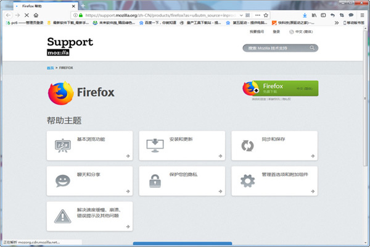The width and height of the screenshot is (370, 247).
Task: Click the smiley chat bubble icon
Action: point(63,181)
